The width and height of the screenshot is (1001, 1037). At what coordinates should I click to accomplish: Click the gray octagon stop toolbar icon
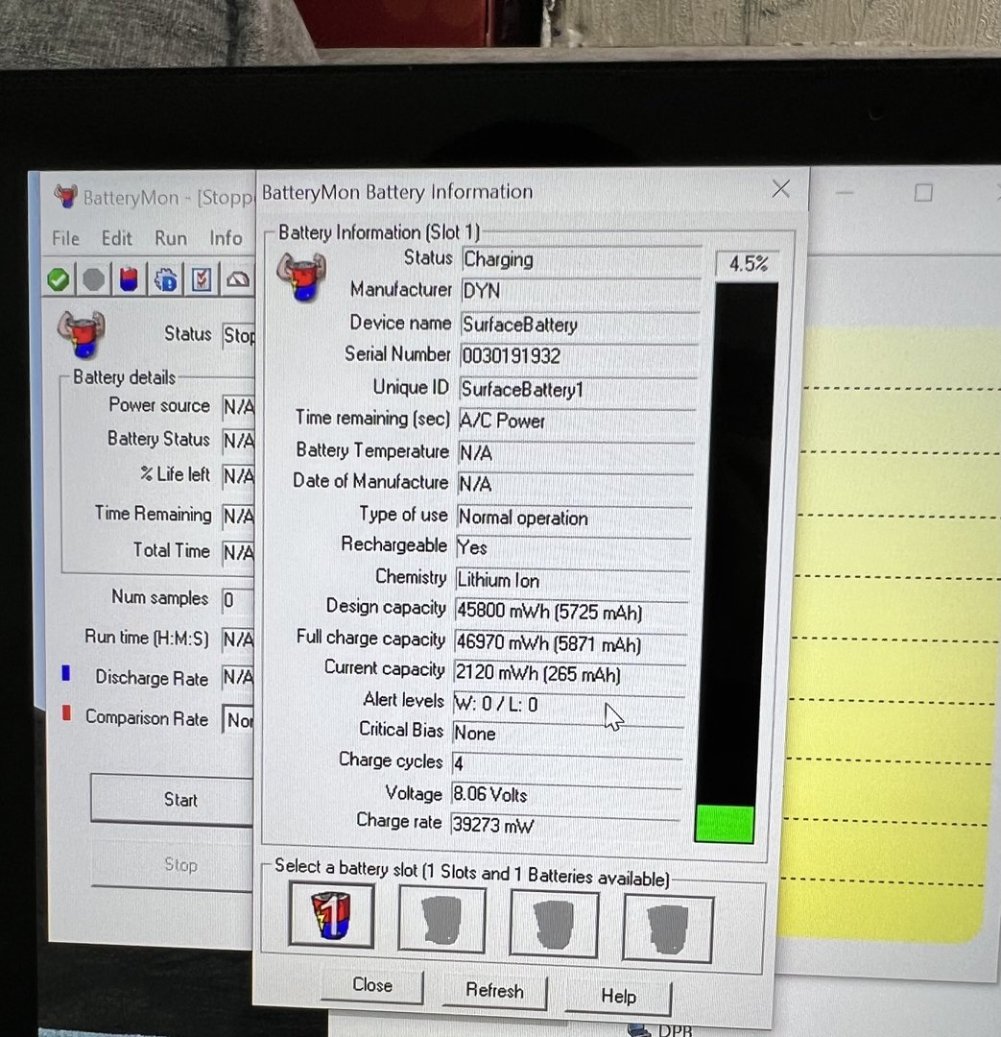click(94, 279)
